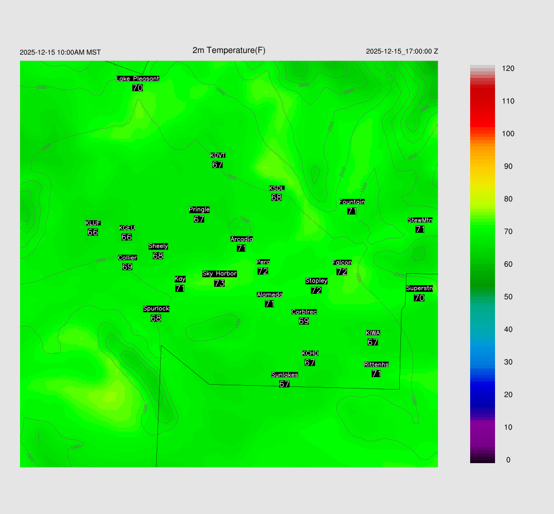Click the 2m Temperature(F) chart title

[229, 50]
